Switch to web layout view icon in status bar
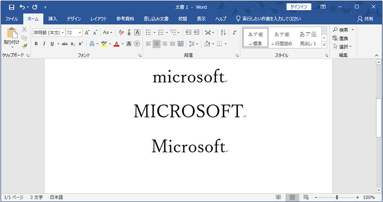Image resolution: width=383 pixels, height=202 pixels. [306, 198]
